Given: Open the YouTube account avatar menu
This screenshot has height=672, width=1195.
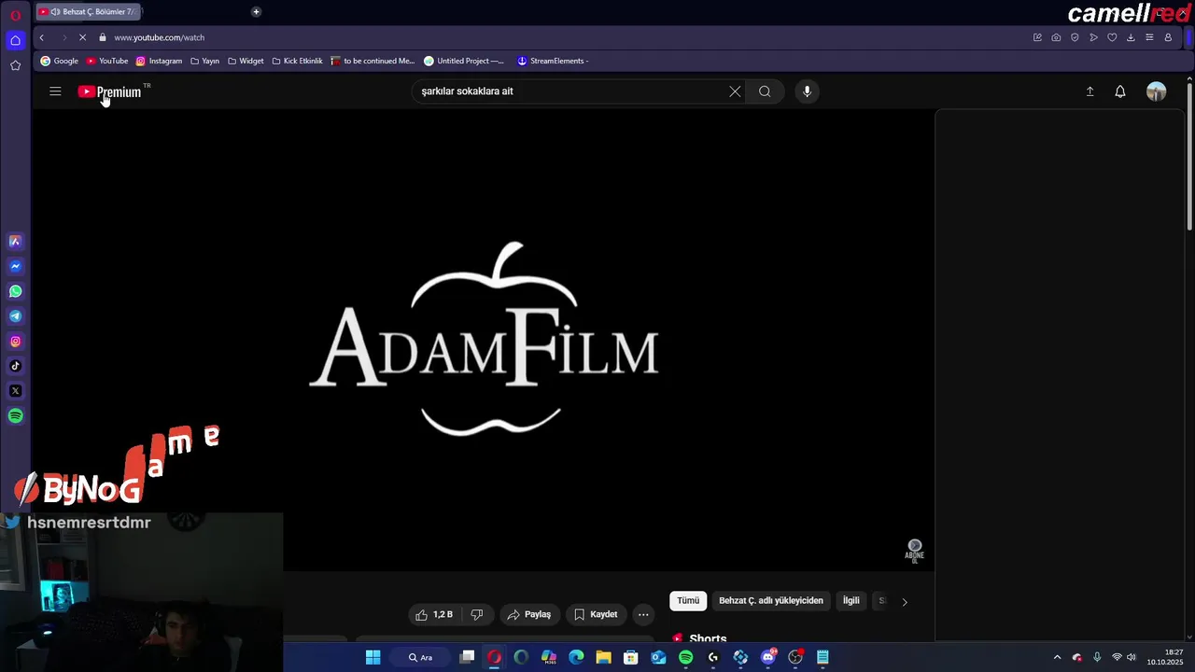Looking at the screenshot, I should pyautogui.click(x=1157, y=91).
